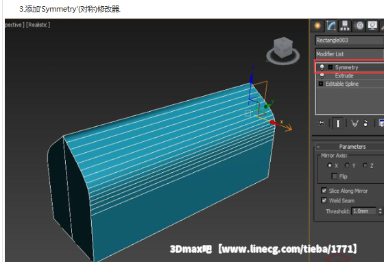
Task: Uncheck Weld Seam option
Action: [324, 200]
